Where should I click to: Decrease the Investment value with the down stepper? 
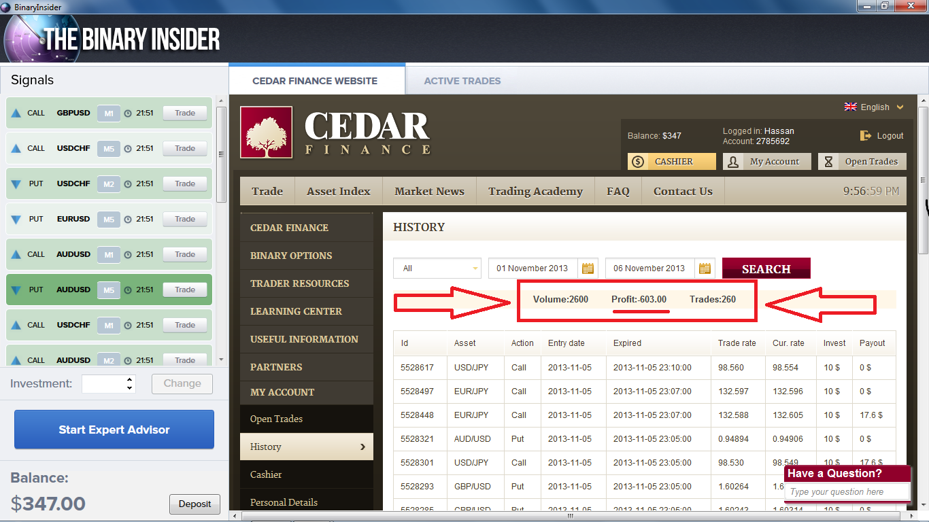tap(129, 388)
